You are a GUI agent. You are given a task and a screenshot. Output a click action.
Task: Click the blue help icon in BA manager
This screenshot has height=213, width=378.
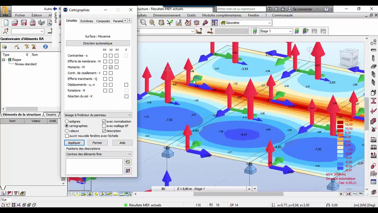click(45, 47)
